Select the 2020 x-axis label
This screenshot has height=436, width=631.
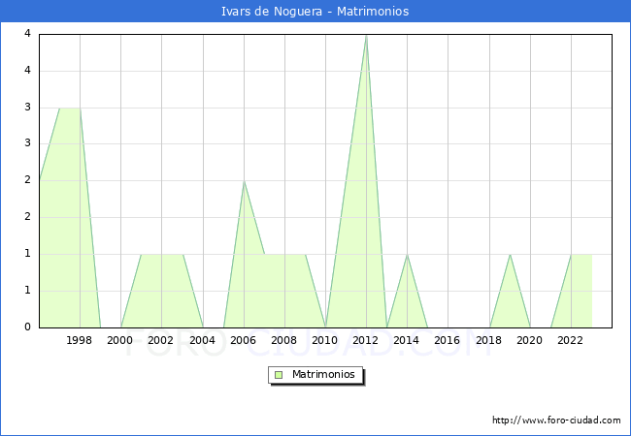click(530, 340)
